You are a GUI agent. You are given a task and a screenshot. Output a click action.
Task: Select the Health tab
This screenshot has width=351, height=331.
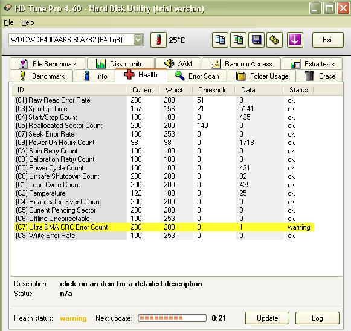click(141, 75)
